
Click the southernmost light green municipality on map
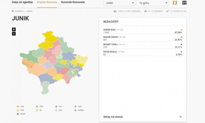[45, 87]
